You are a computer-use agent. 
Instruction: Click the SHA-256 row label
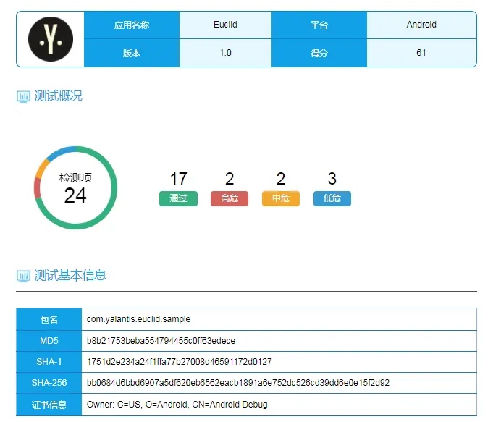click(x=49, y=383)
